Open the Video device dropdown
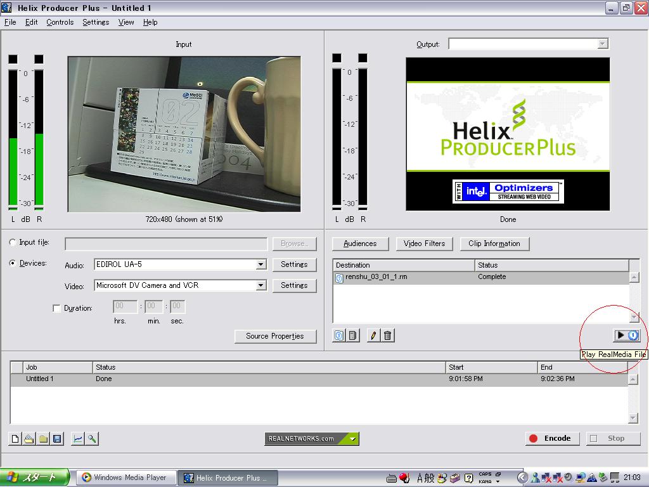The width and height of the screenshot is (649, 487). pos(260,285)
